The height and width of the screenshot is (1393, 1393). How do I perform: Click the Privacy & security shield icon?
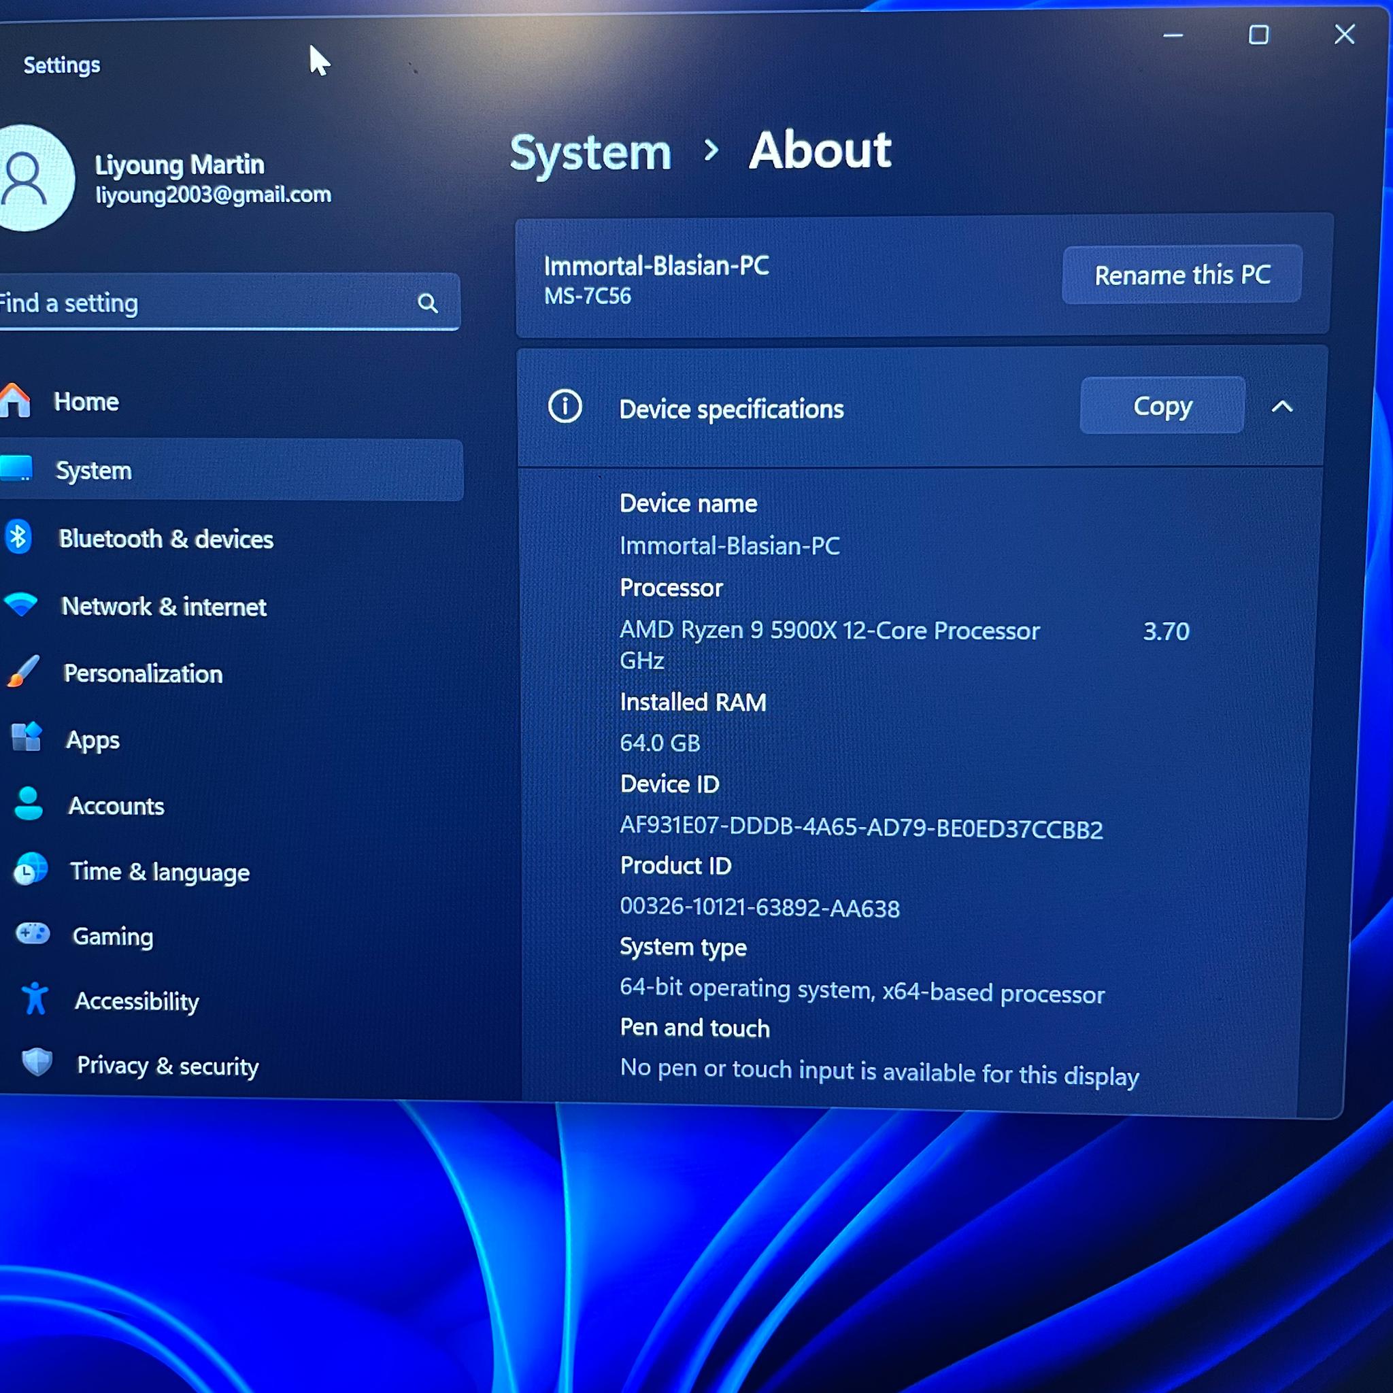coord(37,1063)
